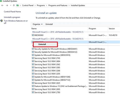
Task: Click icon of Servicing Stack 10.0.19041.3025
Action: point(33,83)
